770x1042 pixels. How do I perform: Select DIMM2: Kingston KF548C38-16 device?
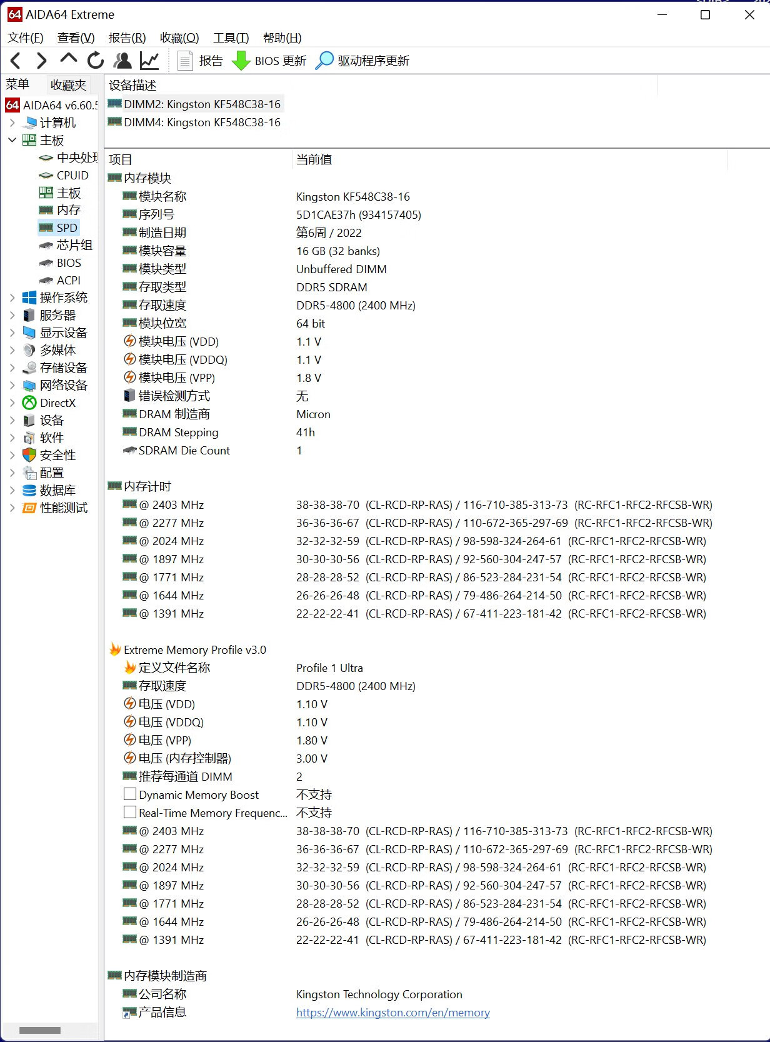pos(195,104)
